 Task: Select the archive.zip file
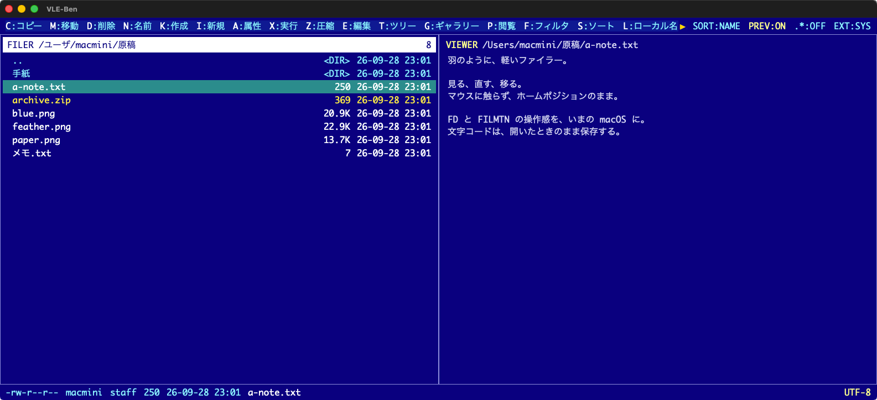point(219,100)
